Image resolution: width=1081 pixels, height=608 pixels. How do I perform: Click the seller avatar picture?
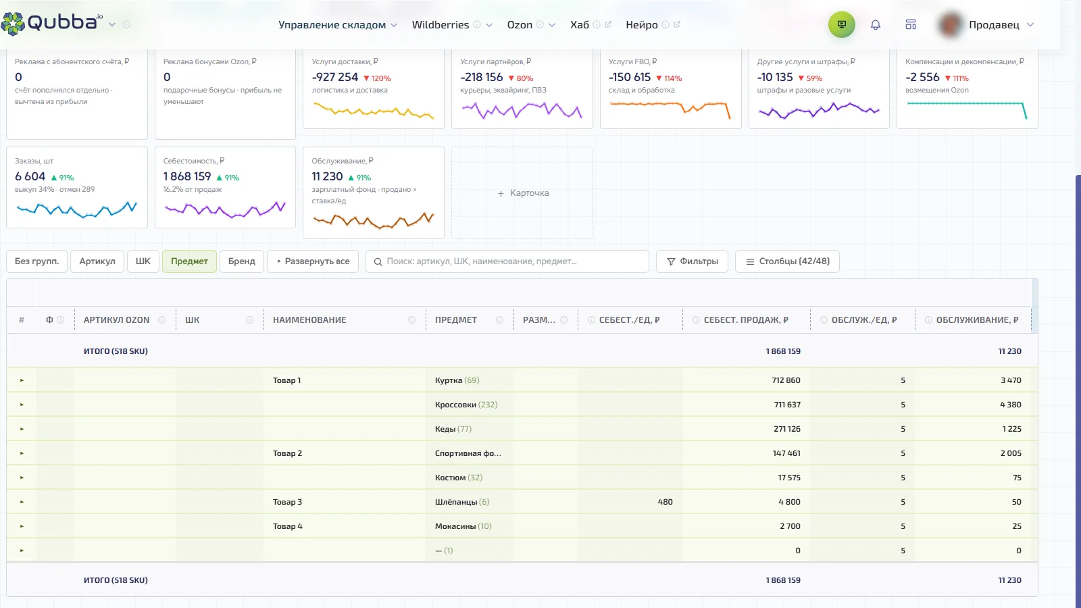[x=951, y=25]
